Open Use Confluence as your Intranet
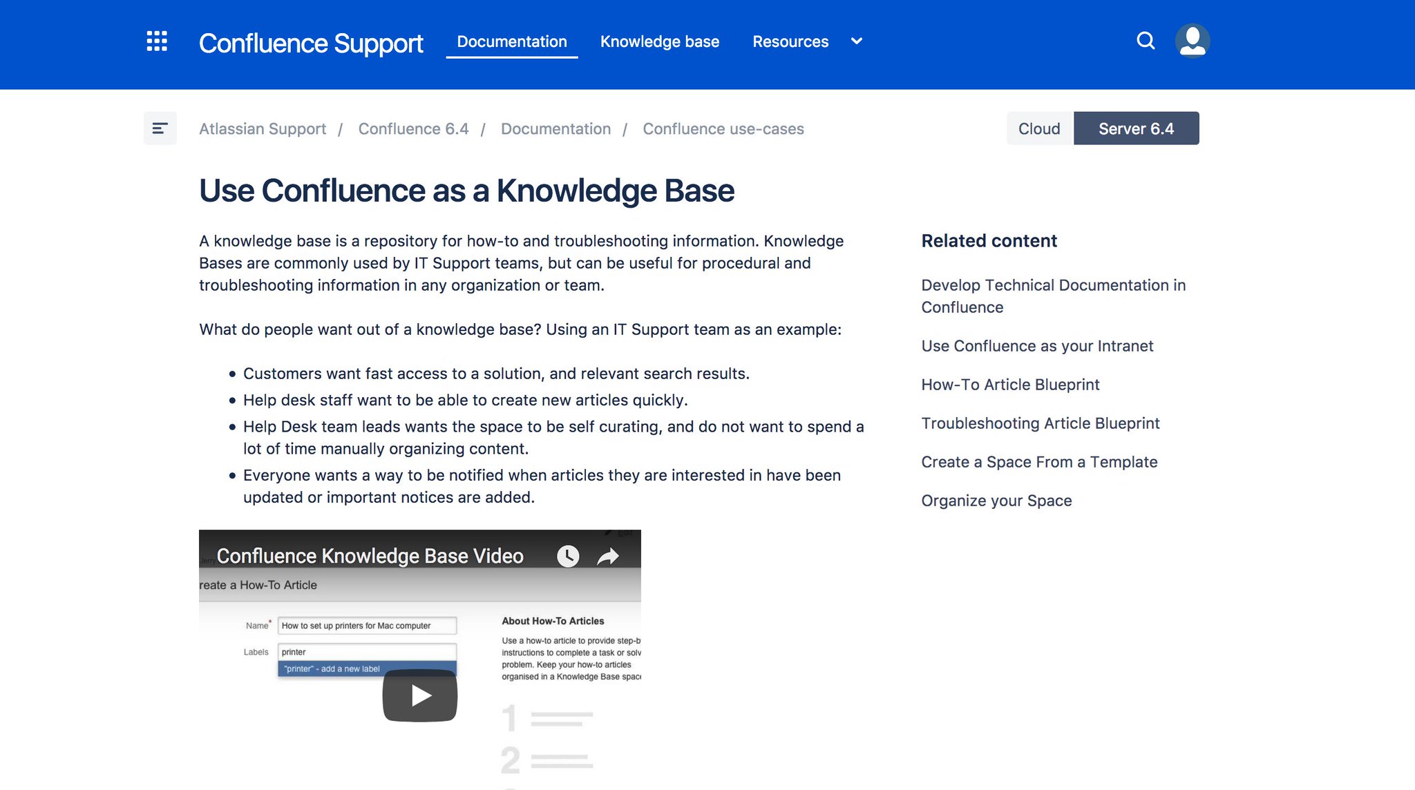This screenshot has width=1415, height=790. point(1037,346)
